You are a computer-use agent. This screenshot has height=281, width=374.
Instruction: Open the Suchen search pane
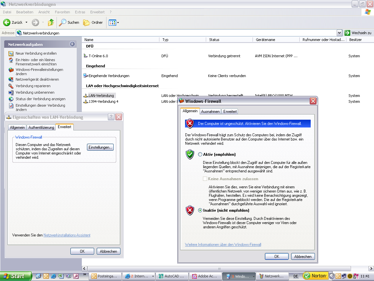coord(69,22)
